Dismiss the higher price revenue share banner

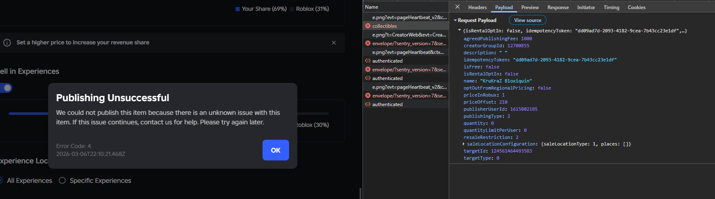click(334, 43)
